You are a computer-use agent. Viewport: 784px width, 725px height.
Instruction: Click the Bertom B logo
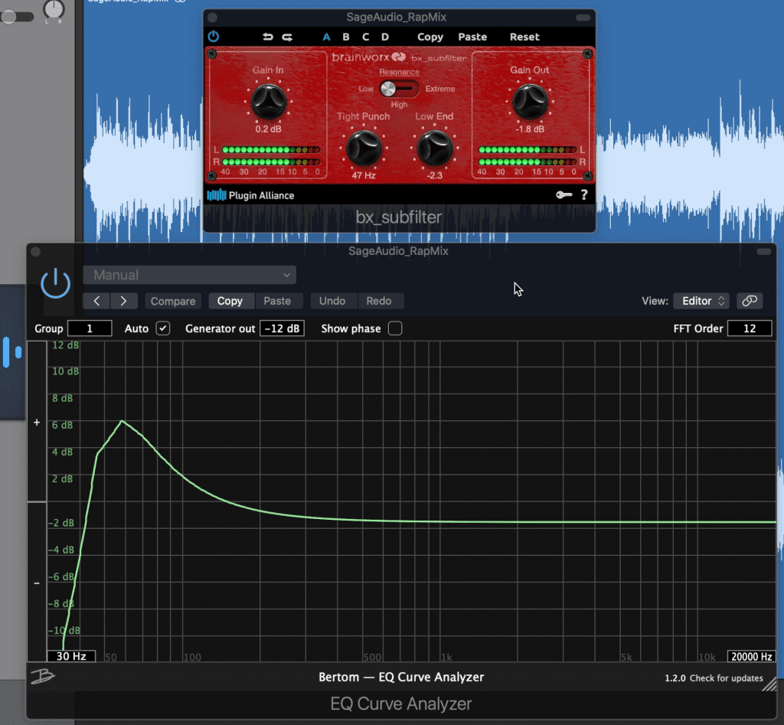pos(43,677)
